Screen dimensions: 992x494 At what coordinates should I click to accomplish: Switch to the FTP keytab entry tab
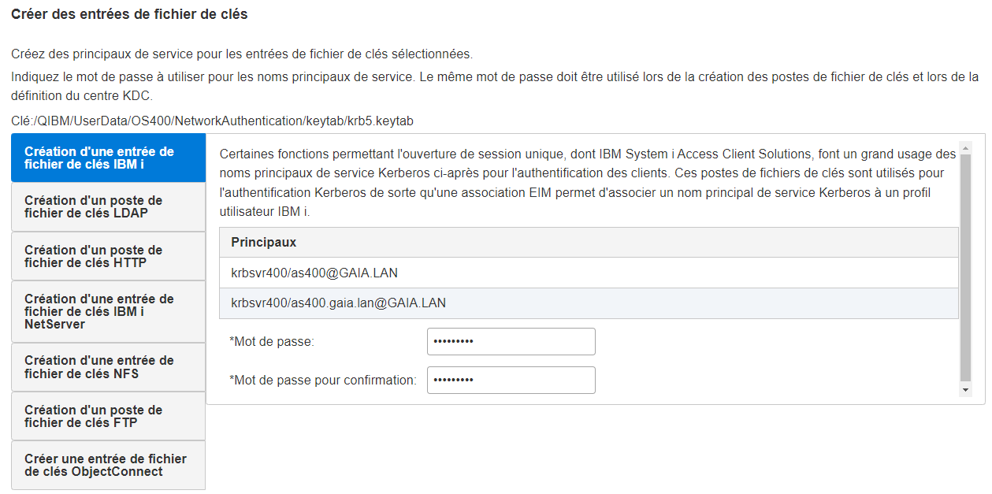click(x=108, y=416)
